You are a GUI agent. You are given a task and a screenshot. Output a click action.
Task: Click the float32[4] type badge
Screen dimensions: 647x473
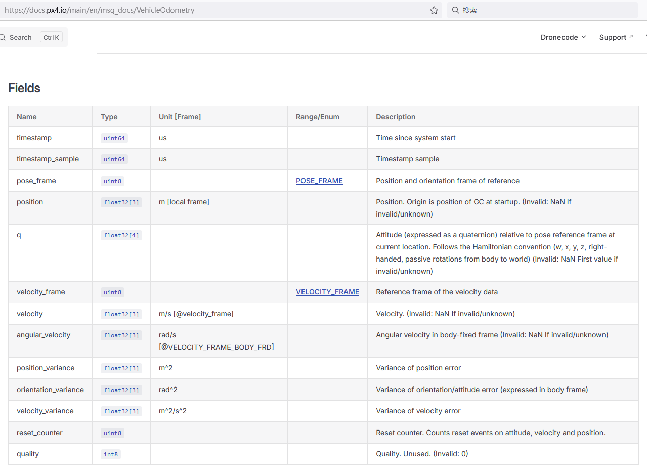point(121,235)
